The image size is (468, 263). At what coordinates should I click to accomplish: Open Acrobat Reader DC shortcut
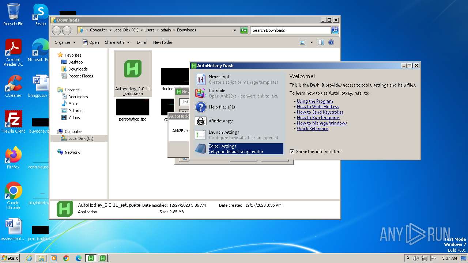[x=13, y=53]
